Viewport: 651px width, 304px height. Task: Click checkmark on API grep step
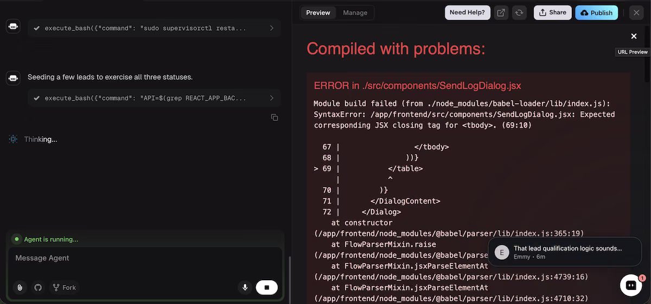click(36, 98)
